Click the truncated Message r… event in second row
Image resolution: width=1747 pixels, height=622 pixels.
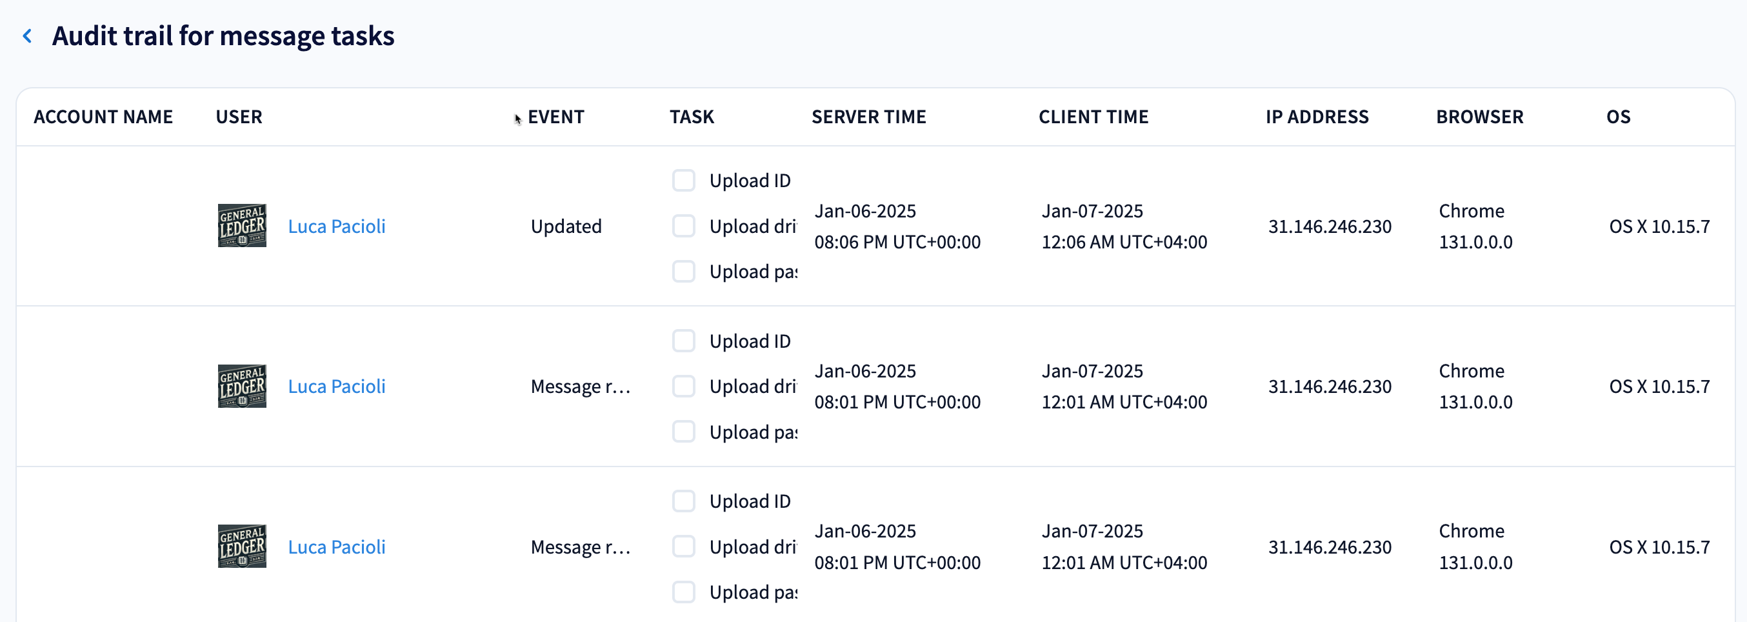581,386
